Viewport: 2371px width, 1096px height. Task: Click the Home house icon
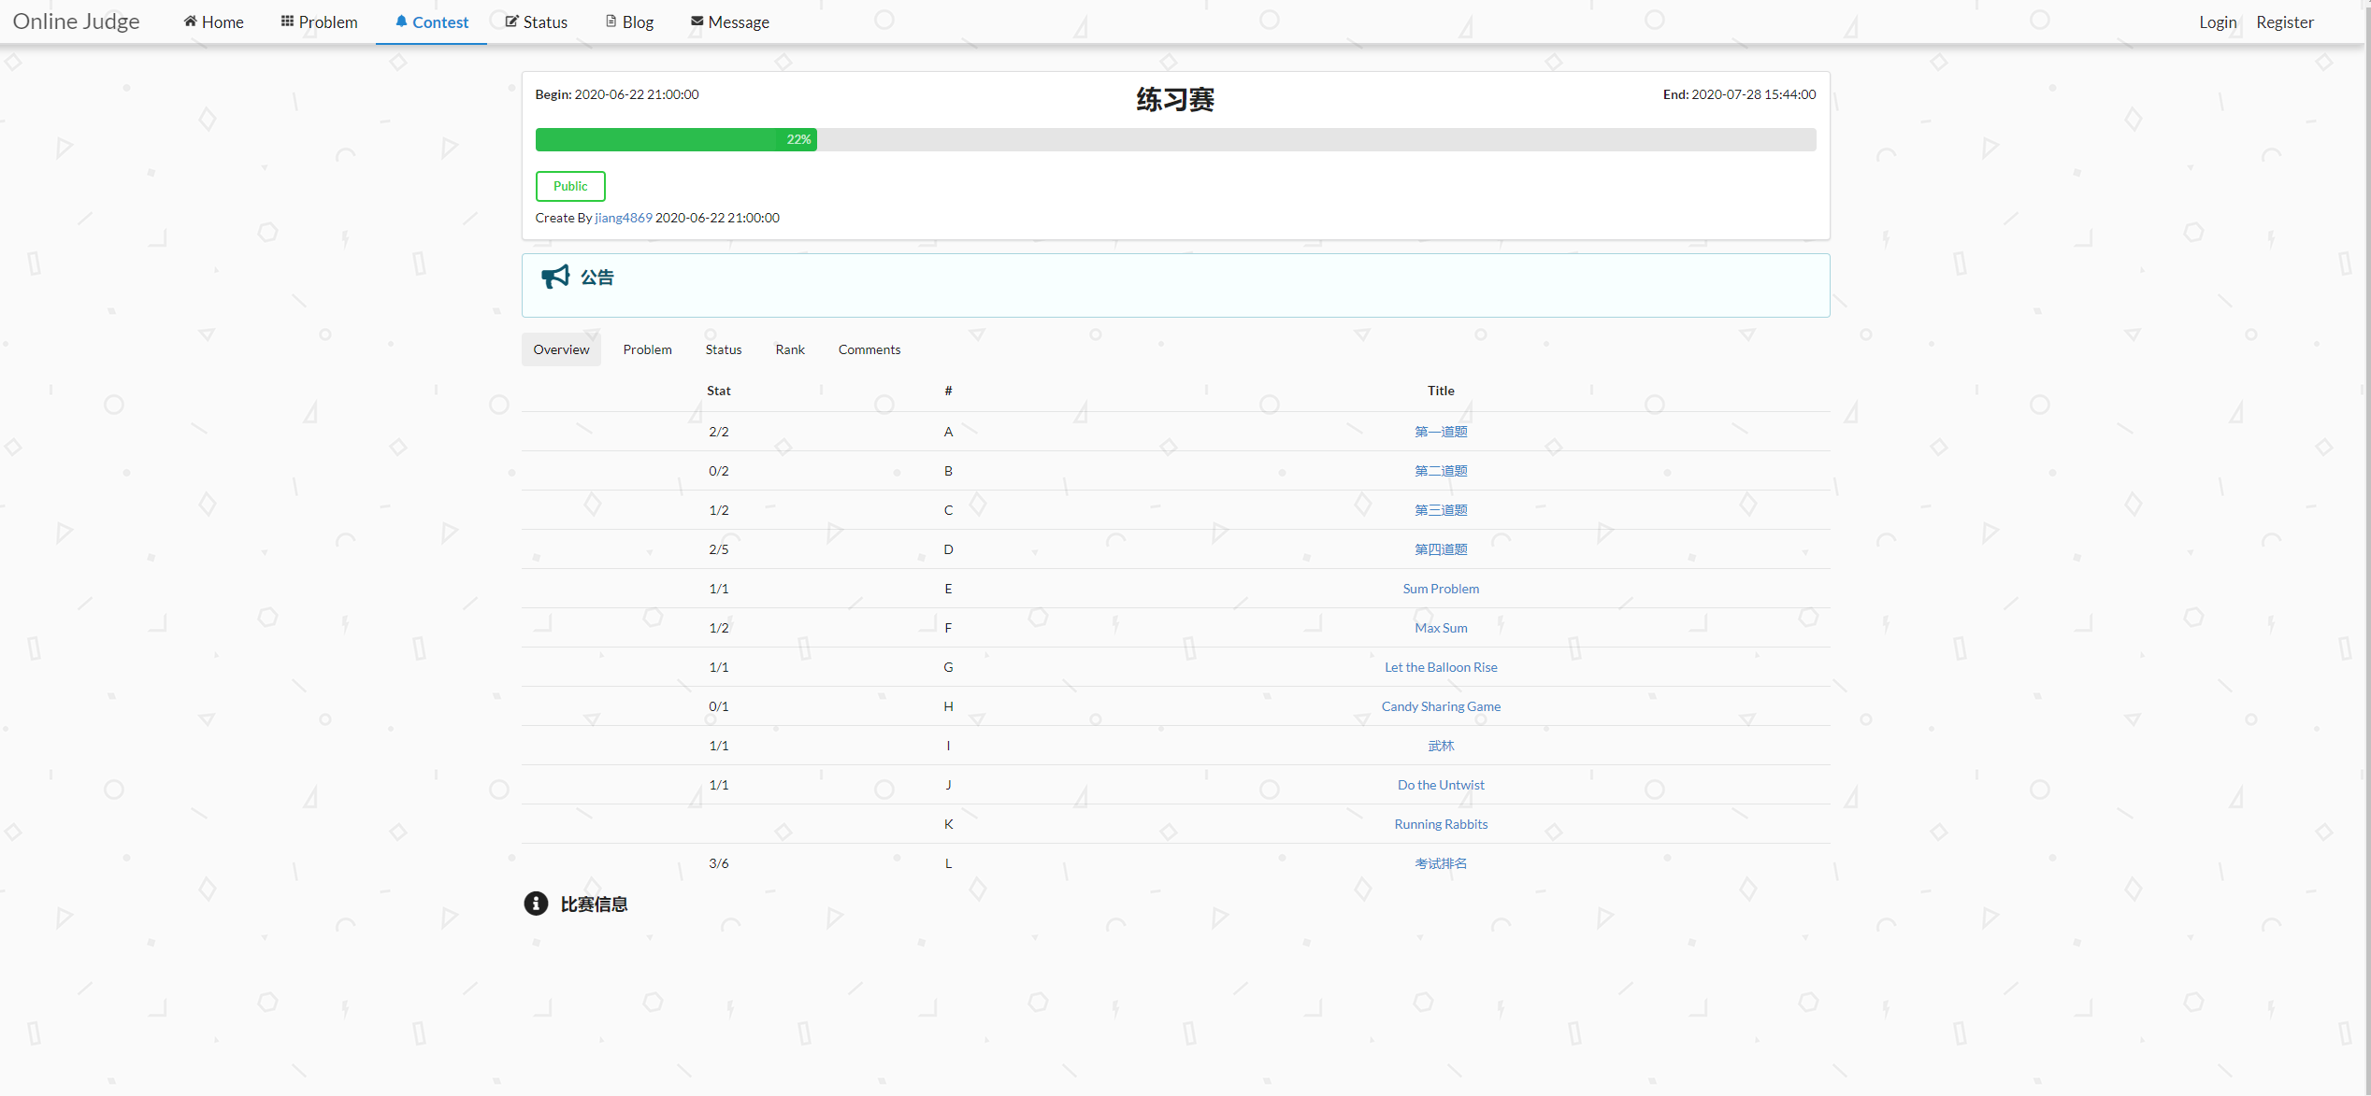click(190, 21)
